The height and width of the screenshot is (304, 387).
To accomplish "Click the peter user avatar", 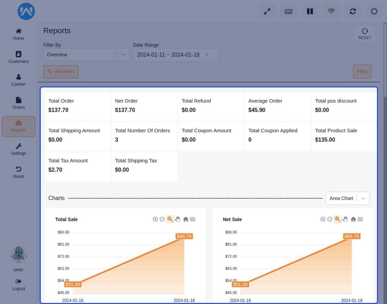I will click(x=19, y=255).
